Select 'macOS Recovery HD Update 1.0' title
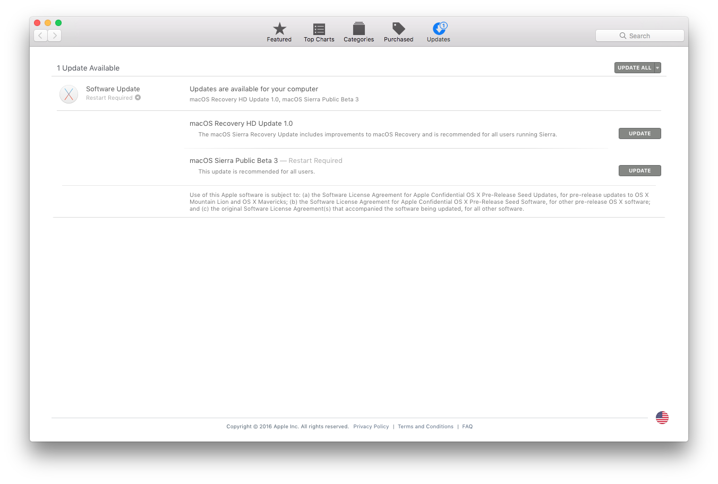Viewport: 718px width, 484px height. 241,124
